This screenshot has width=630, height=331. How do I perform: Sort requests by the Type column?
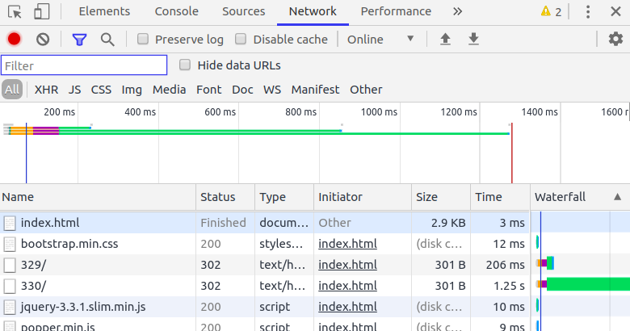(284, 197)
